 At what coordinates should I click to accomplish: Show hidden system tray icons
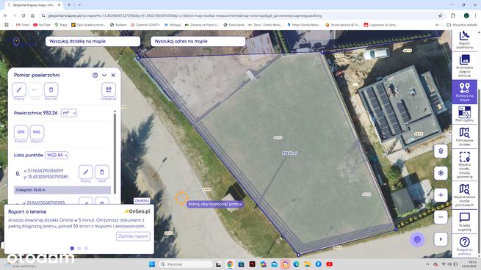(x=427, y=264)
